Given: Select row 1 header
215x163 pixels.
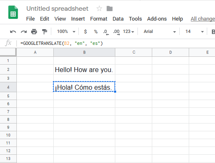Looking at the screenshot, I should pos(8,61).
